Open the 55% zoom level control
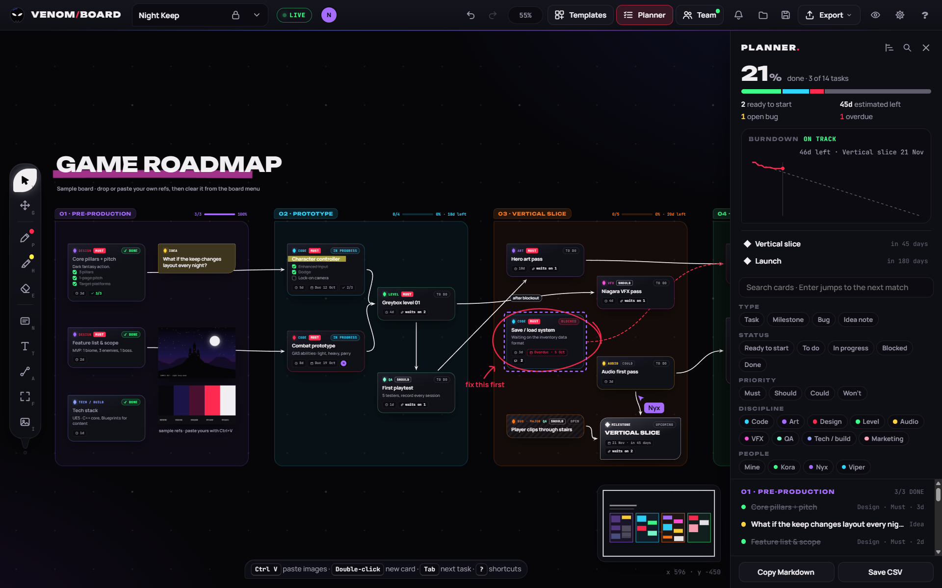 coord(525,15)
